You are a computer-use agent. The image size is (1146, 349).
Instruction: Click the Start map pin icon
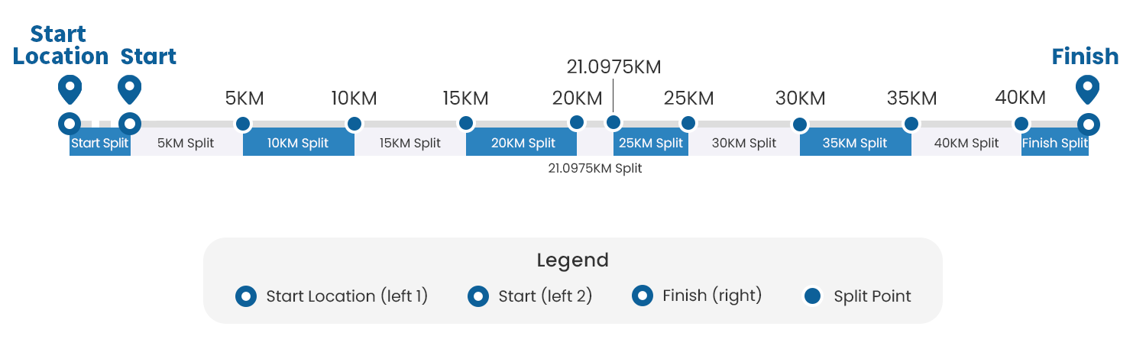tap(130, 89)
